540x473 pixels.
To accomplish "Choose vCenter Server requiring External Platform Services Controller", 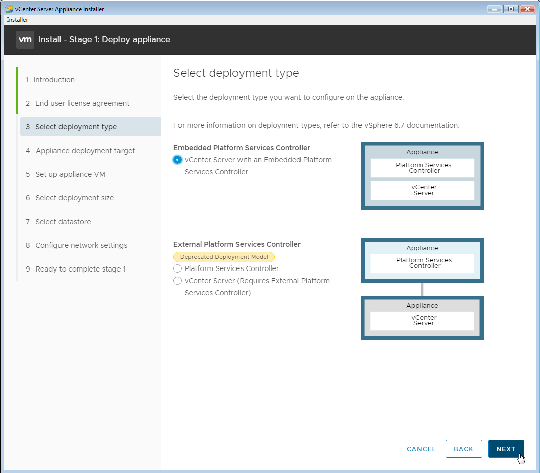I will (x=177, y=281).
